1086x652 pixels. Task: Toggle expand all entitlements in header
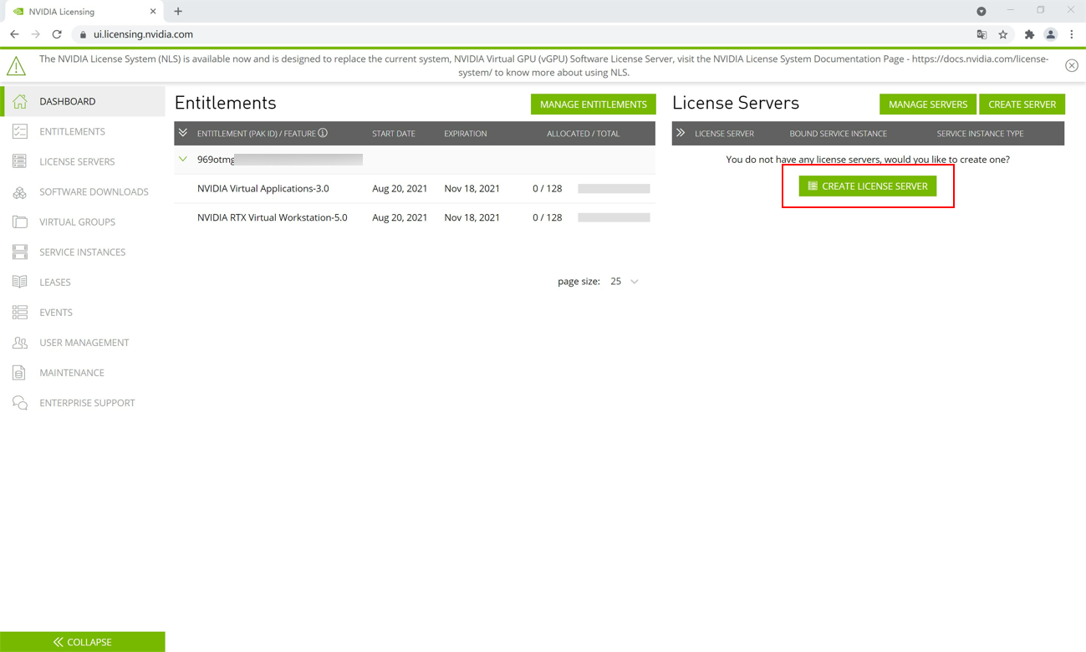point(183,133)
